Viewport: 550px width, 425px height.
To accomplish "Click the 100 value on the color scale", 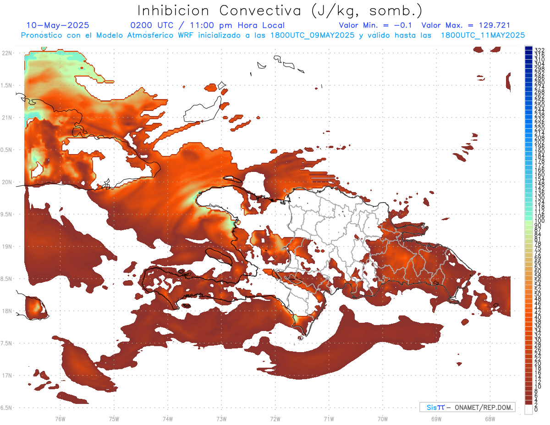I will click(539, 221).
